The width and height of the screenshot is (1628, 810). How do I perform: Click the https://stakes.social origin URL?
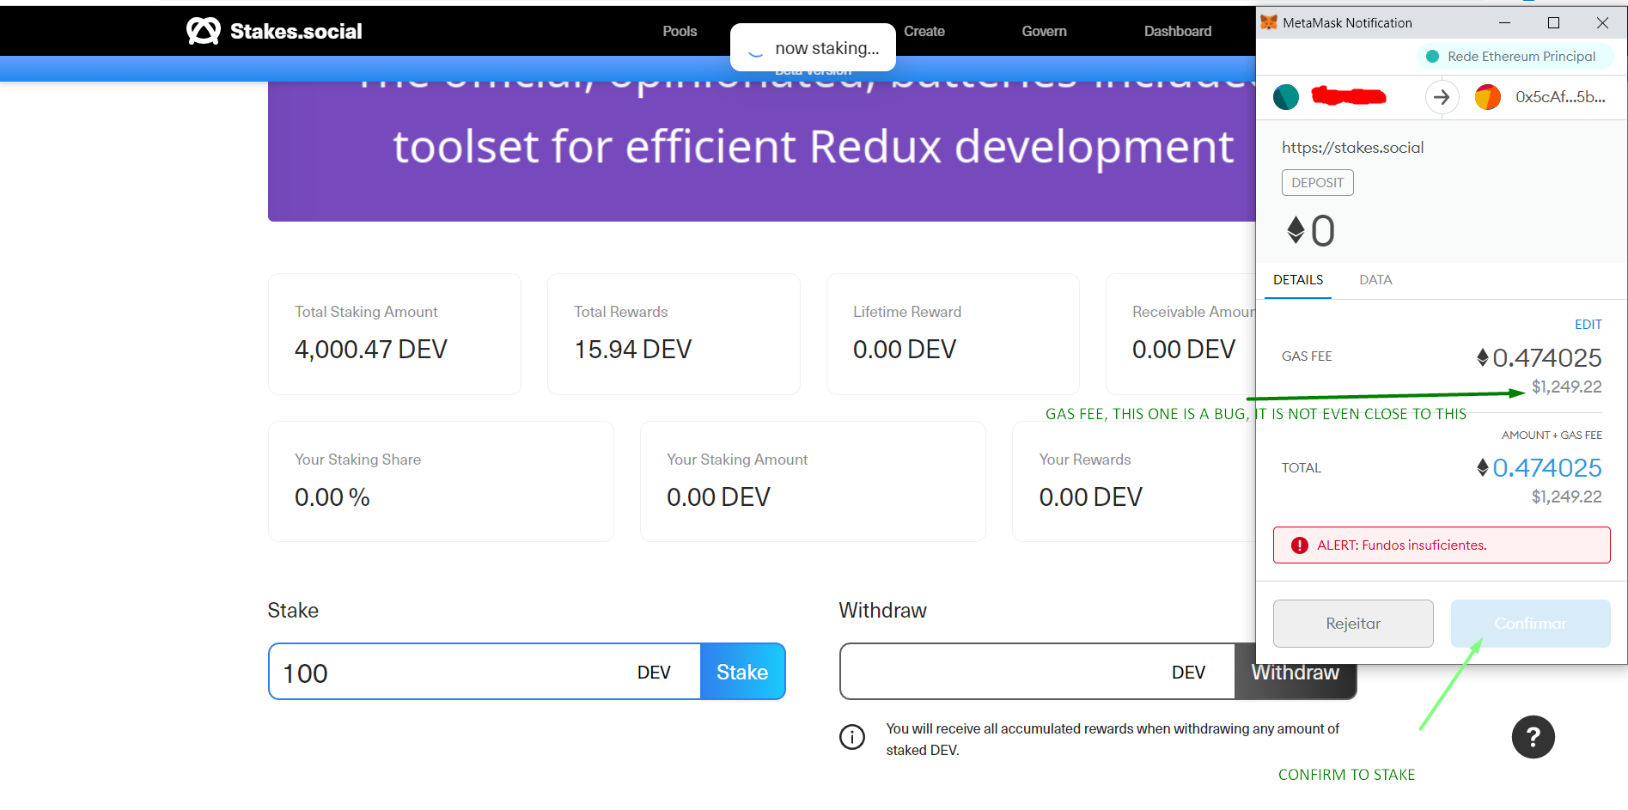pos(1352,148)
